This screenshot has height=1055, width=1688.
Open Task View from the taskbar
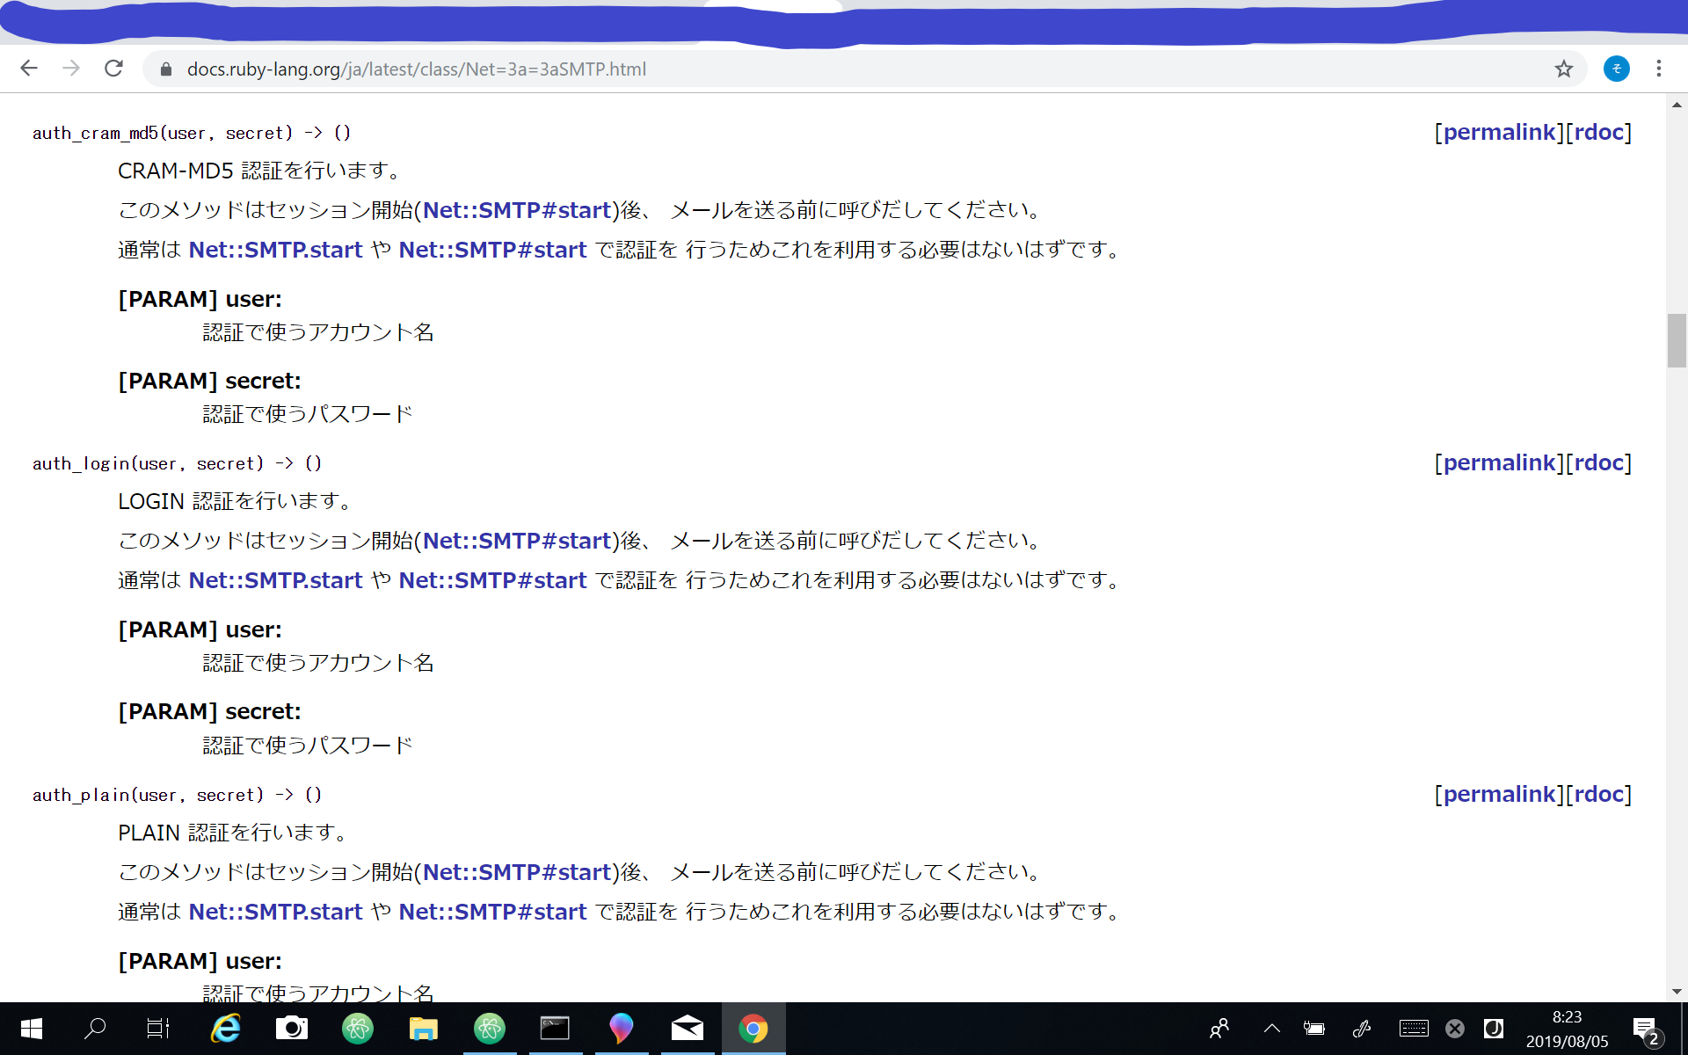pyautogui.click(x=157, y=1029)
